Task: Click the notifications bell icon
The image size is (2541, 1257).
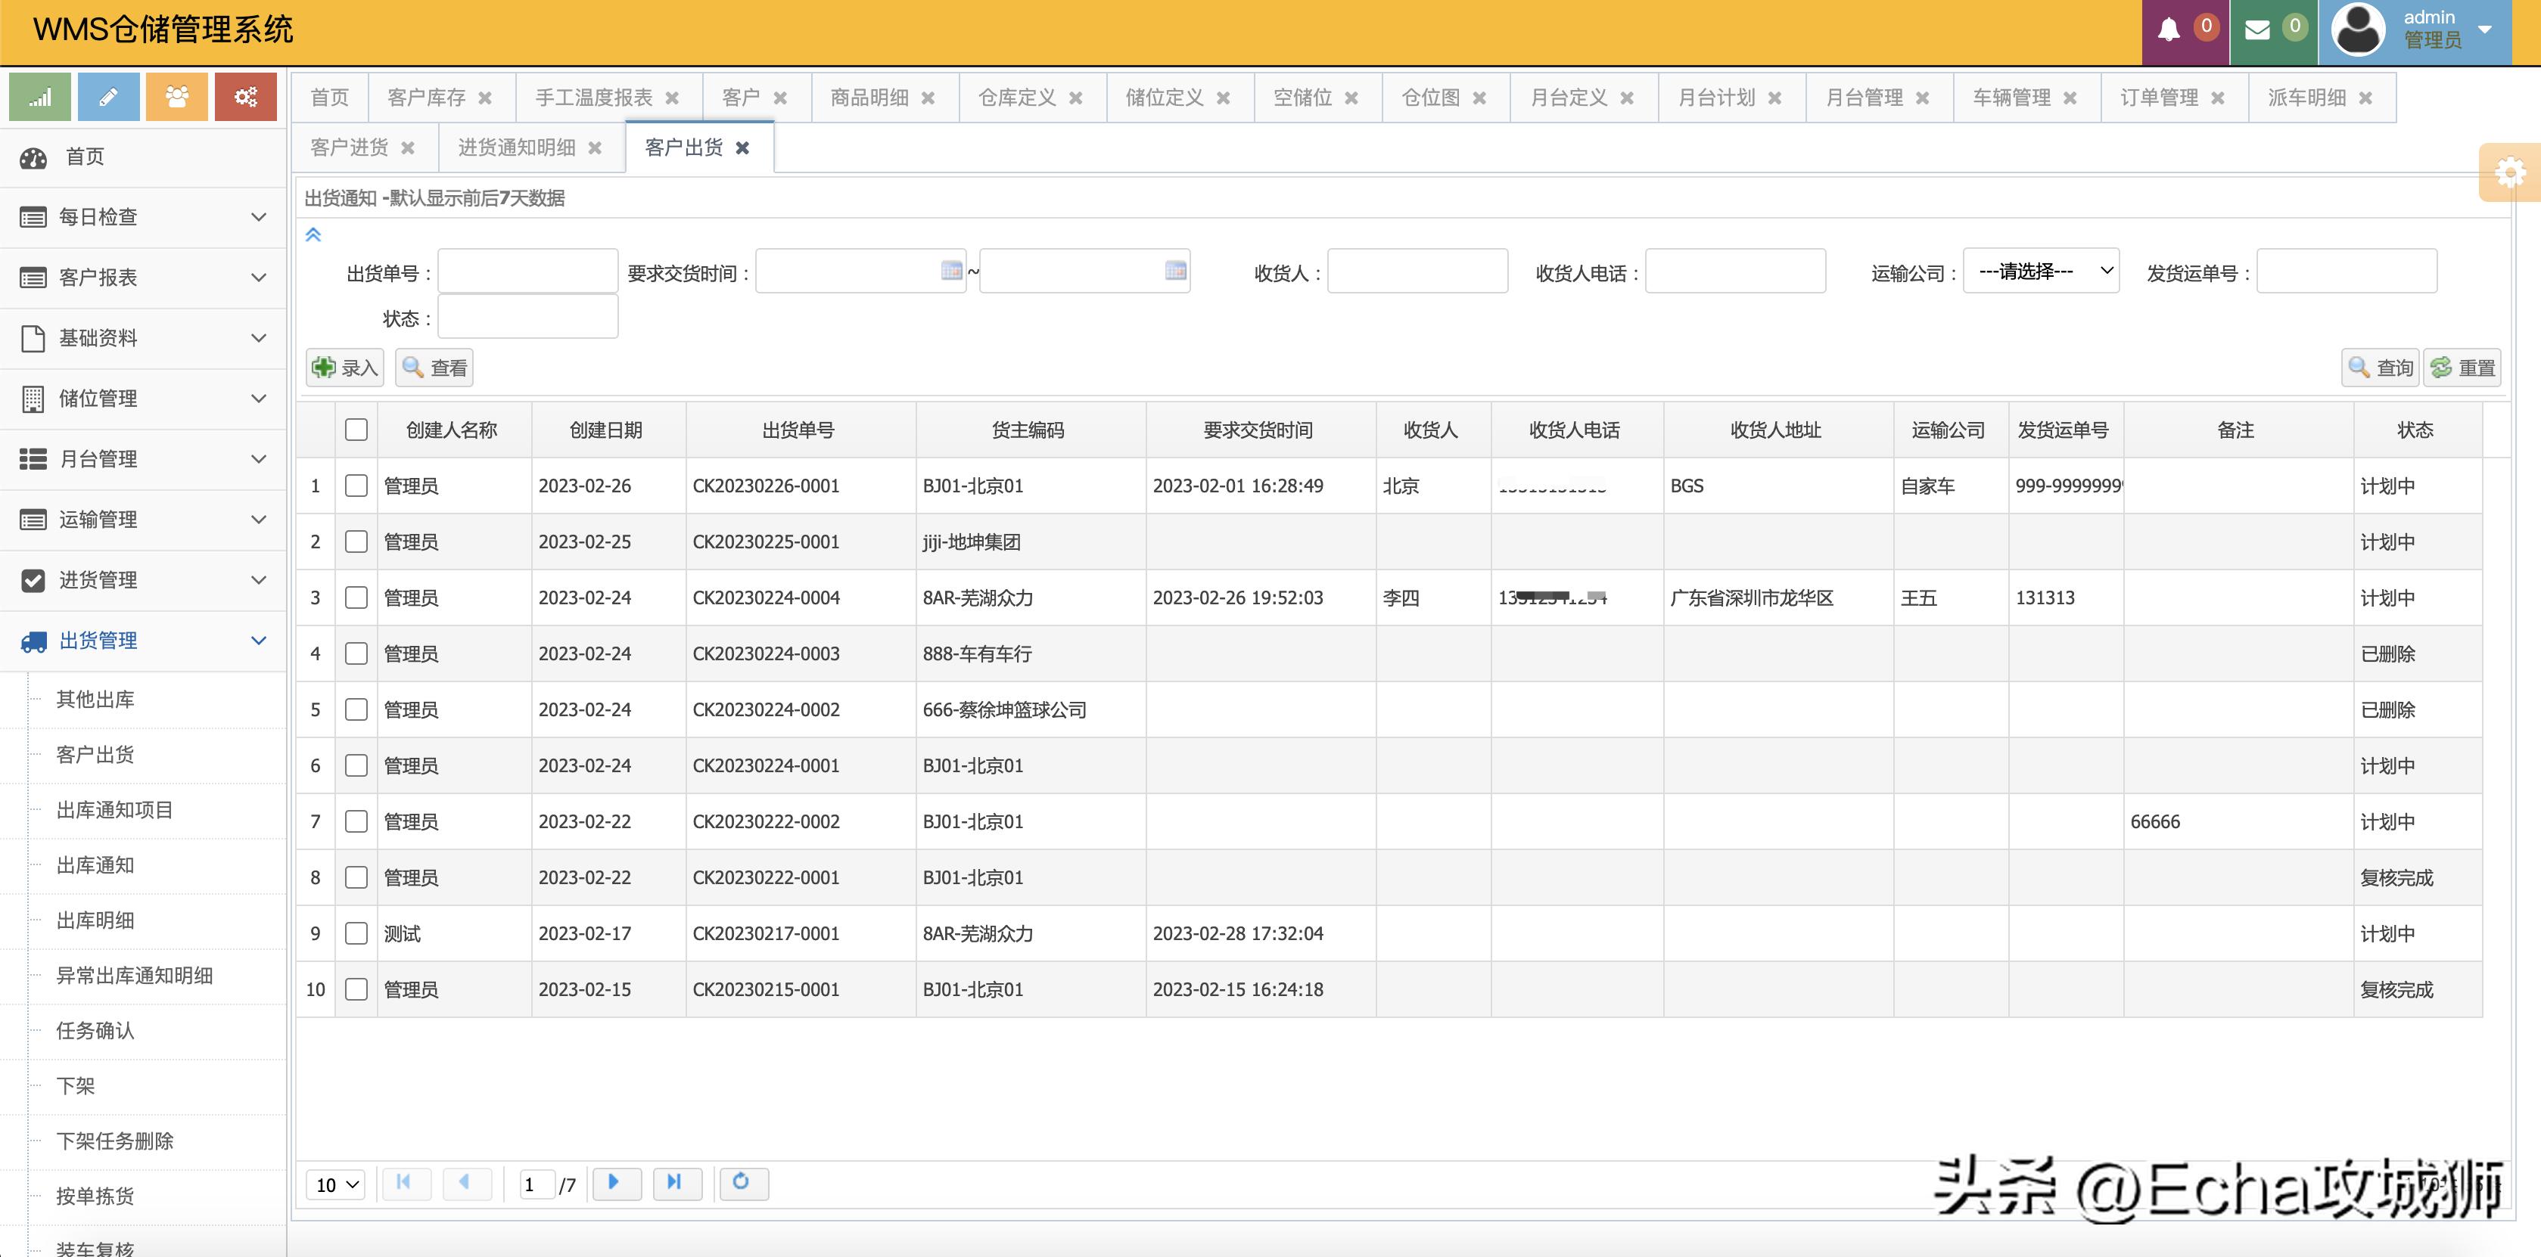Action: pyautogui.click(x=2169, y=29)
